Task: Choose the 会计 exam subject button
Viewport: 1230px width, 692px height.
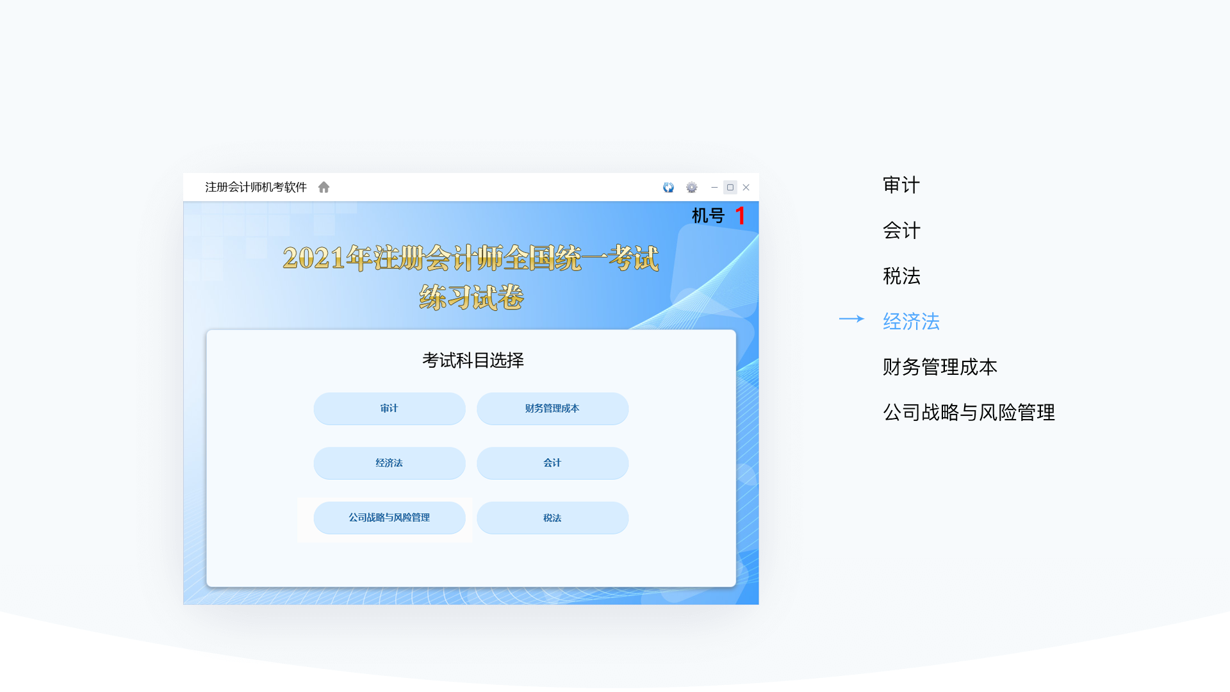Action: [x=552, y=463]
